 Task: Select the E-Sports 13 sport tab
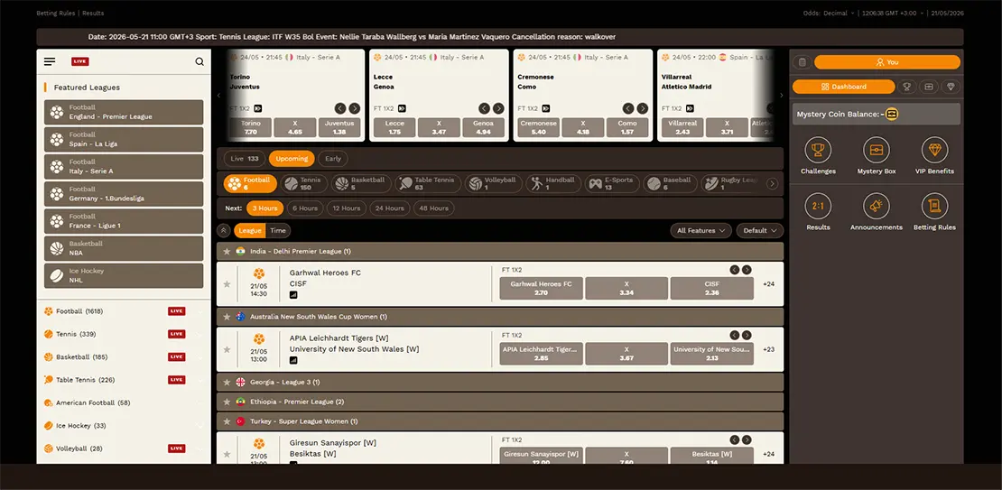coord(611,184)
